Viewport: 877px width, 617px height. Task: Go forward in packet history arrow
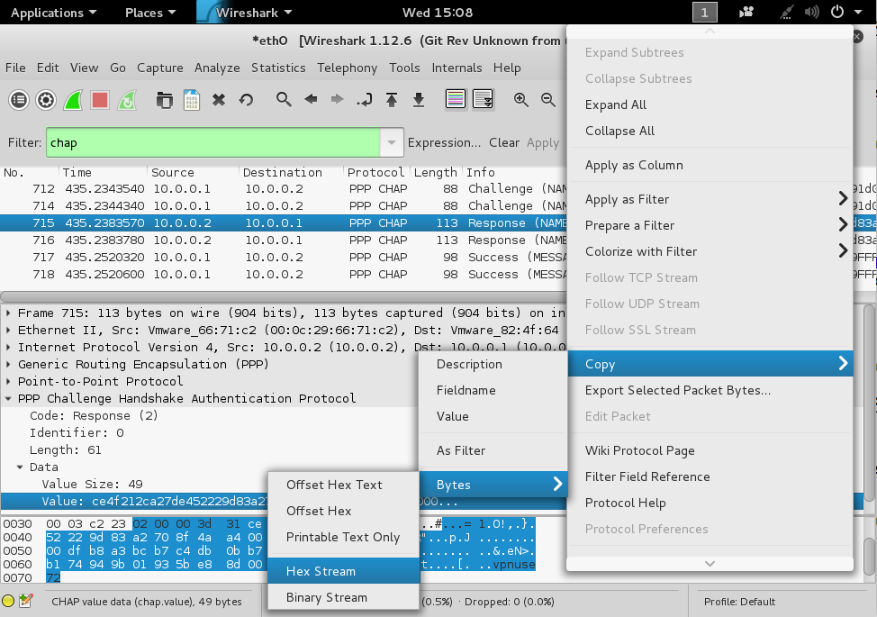tap(338, 100)
